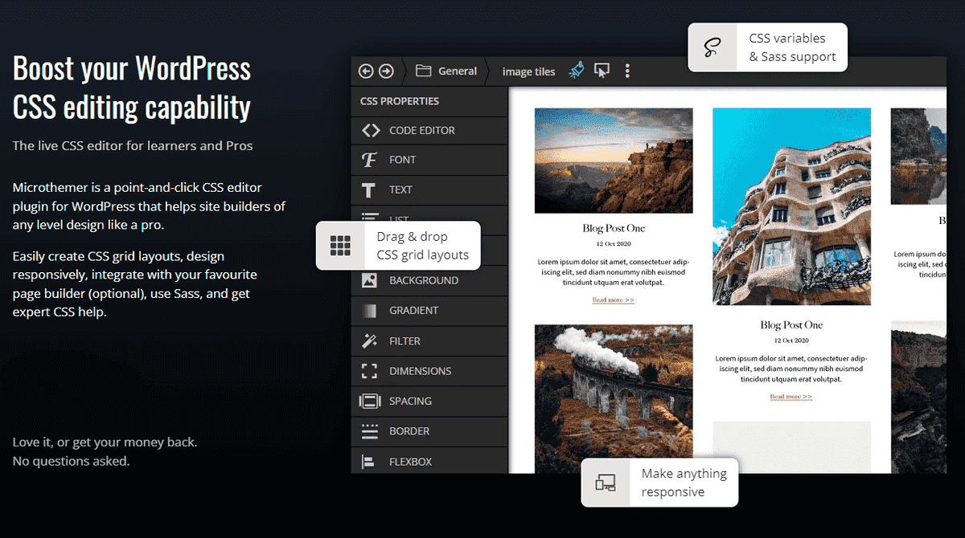
Task: Click the blue highlighter pin icon
Action: (576, 71)
